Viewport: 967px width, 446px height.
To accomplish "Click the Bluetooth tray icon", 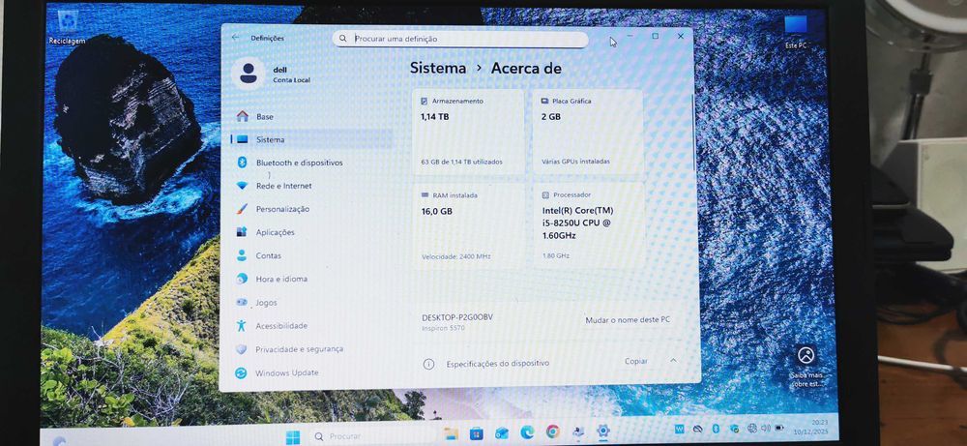I will [x=716, y=429].
